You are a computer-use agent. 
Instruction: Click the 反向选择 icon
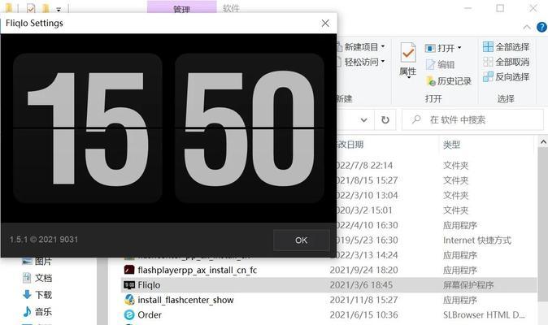pyautogui.click(x=488, y=77)
